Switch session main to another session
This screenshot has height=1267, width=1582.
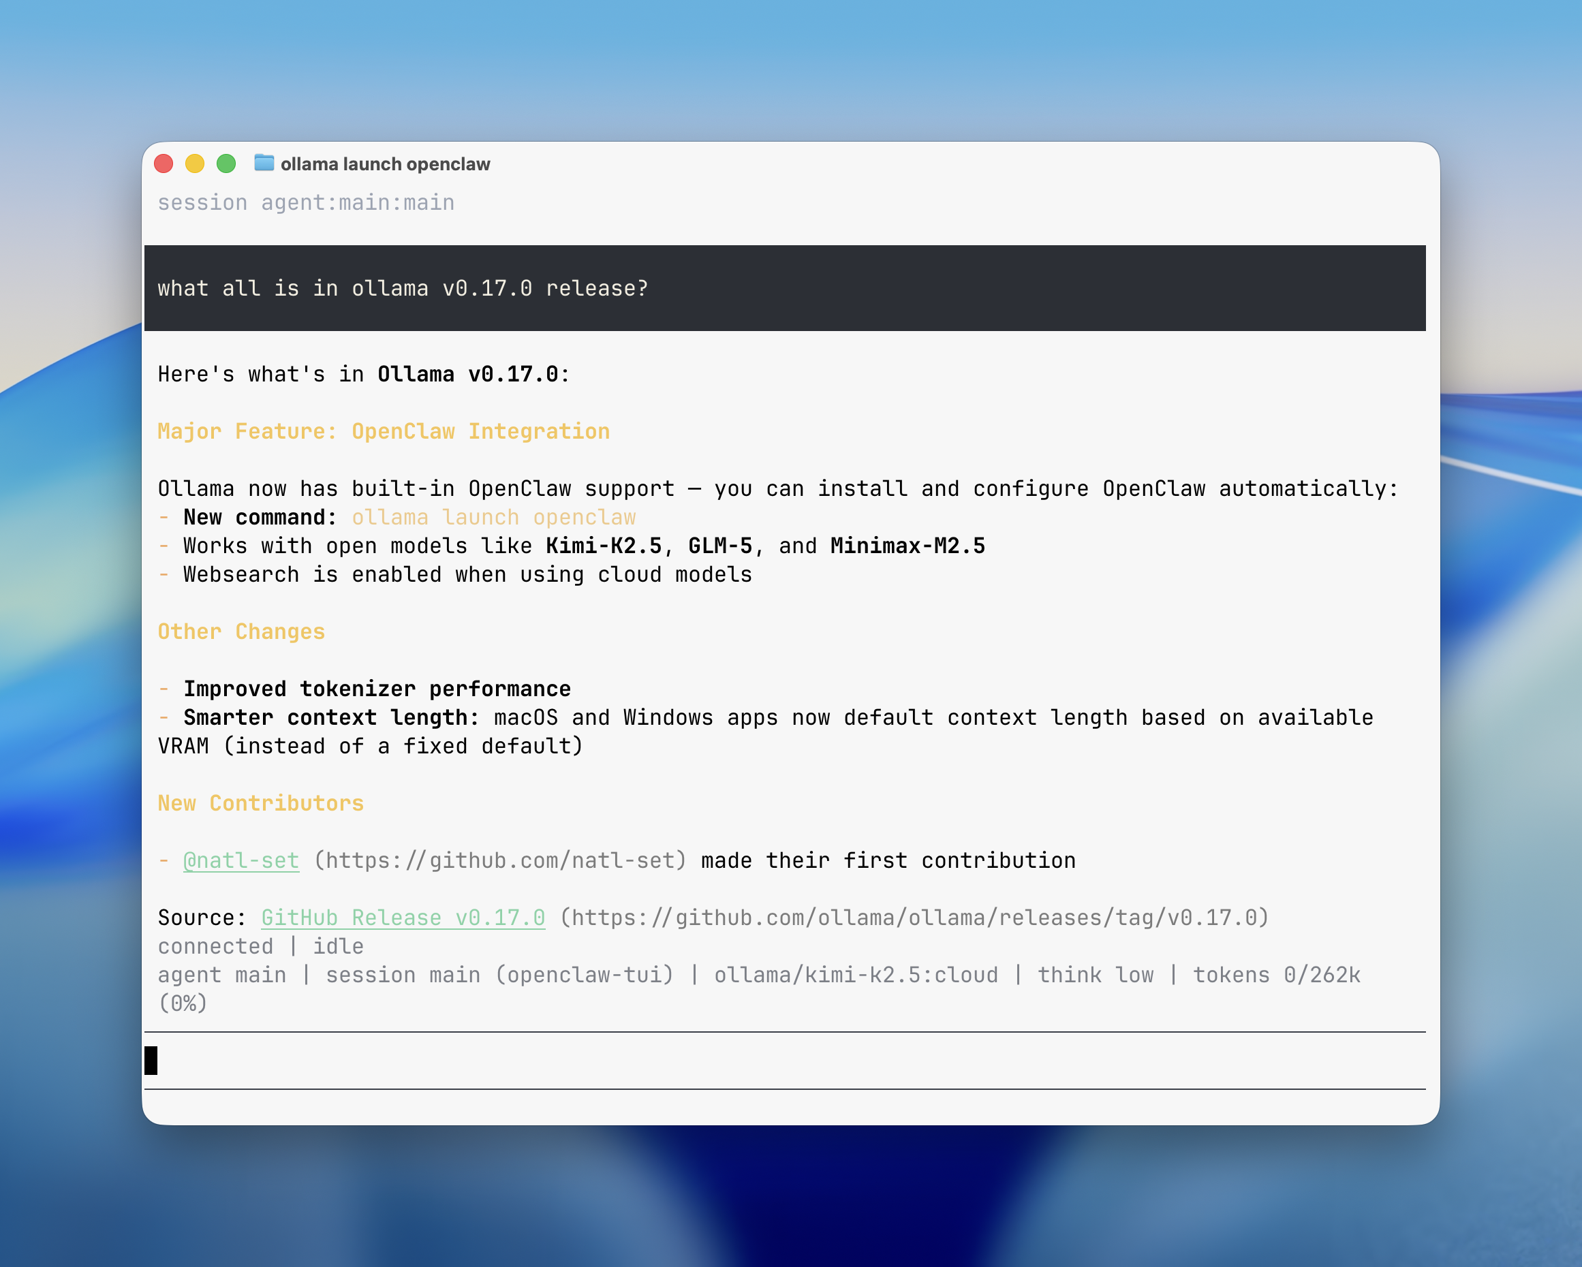[401, 974]
